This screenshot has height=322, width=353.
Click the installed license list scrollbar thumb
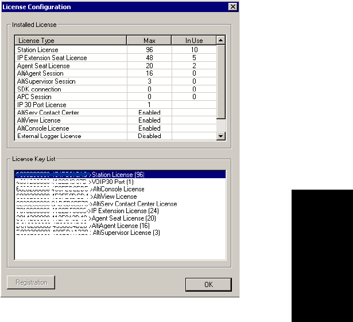[220, 82]
